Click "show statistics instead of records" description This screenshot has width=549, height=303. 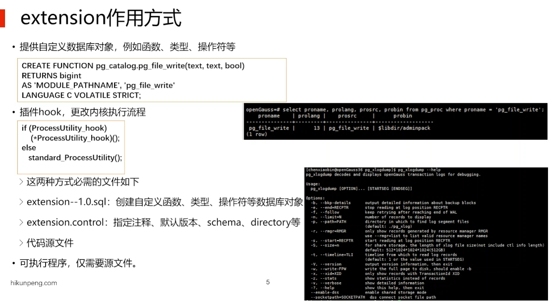pyautogui.click(x=405, y=279)
